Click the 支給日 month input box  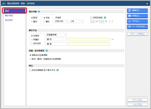coord(93,22)
